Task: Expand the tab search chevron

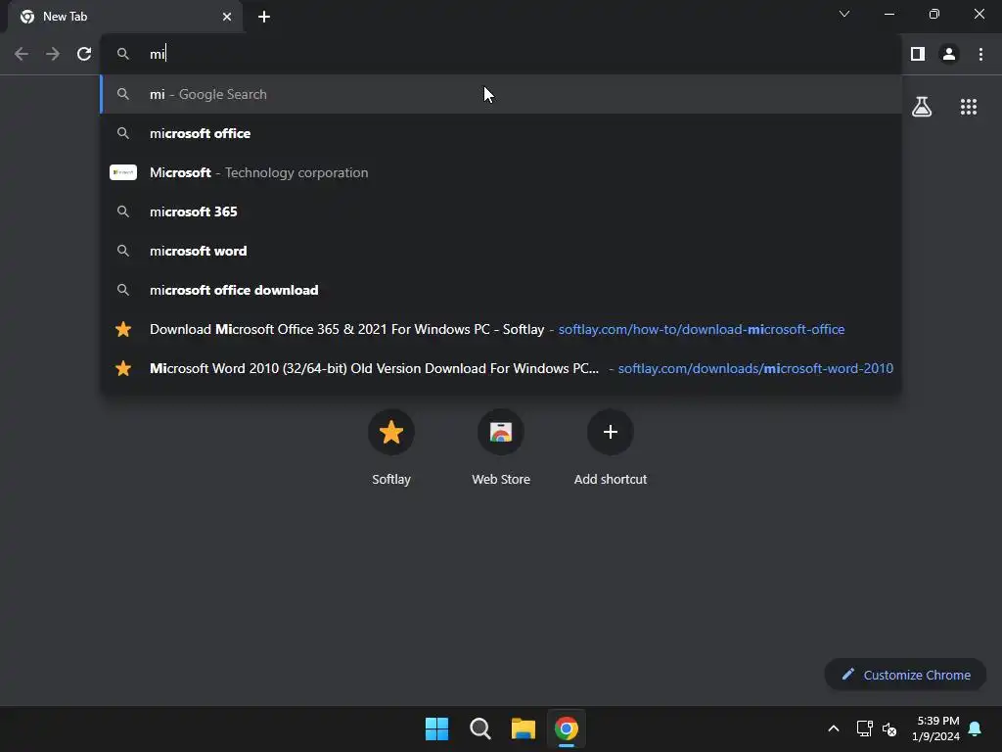Action: pyautogui.click(x=844, y=14)
